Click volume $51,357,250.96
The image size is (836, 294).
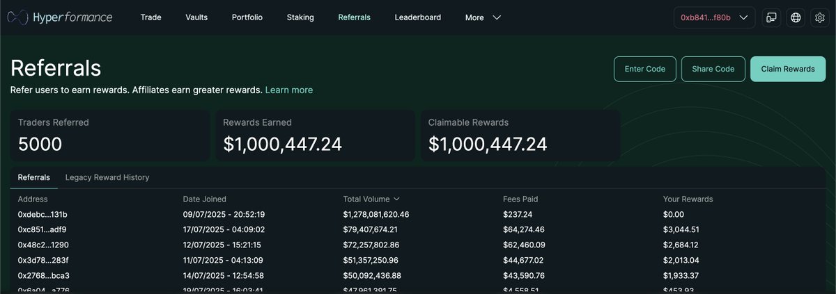pos(371,260)
